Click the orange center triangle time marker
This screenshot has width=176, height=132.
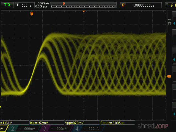[x=84, y=12]
